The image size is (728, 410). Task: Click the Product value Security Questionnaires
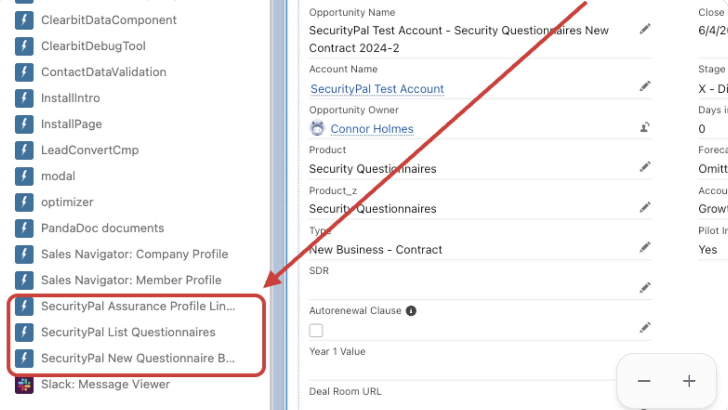tap(373, 169)
